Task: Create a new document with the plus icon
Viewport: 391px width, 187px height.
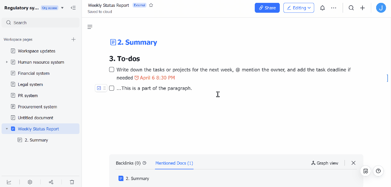Action: click(x=362, y=8)
